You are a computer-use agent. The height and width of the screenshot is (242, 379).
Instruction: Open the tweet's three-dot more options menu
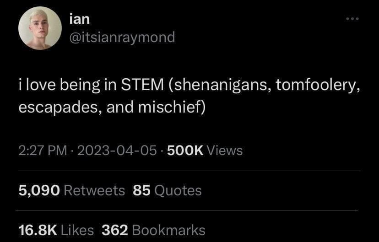[352, 19]
